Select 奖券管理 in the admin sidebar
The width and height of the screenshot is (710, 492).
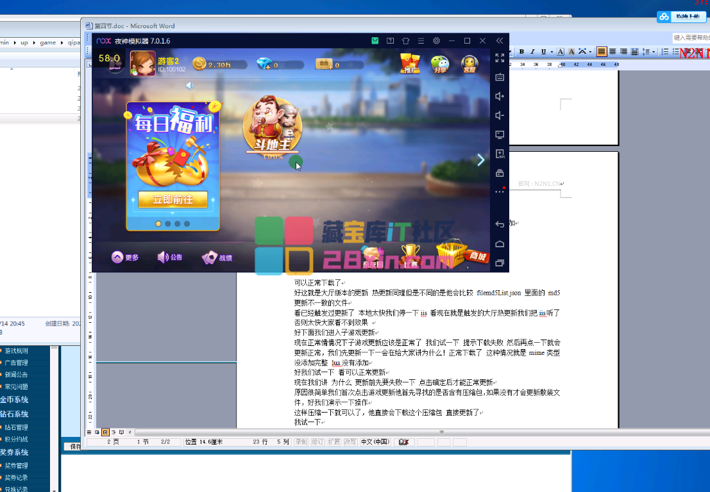(16, 466)
